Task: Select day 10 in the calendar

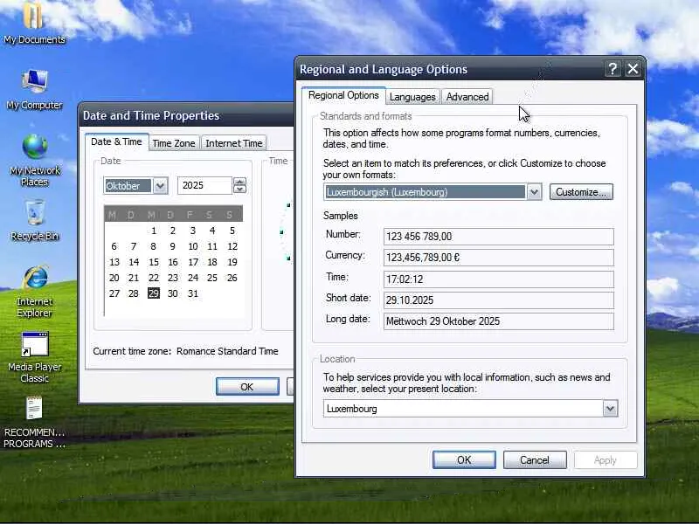Action: pos(192,246)
